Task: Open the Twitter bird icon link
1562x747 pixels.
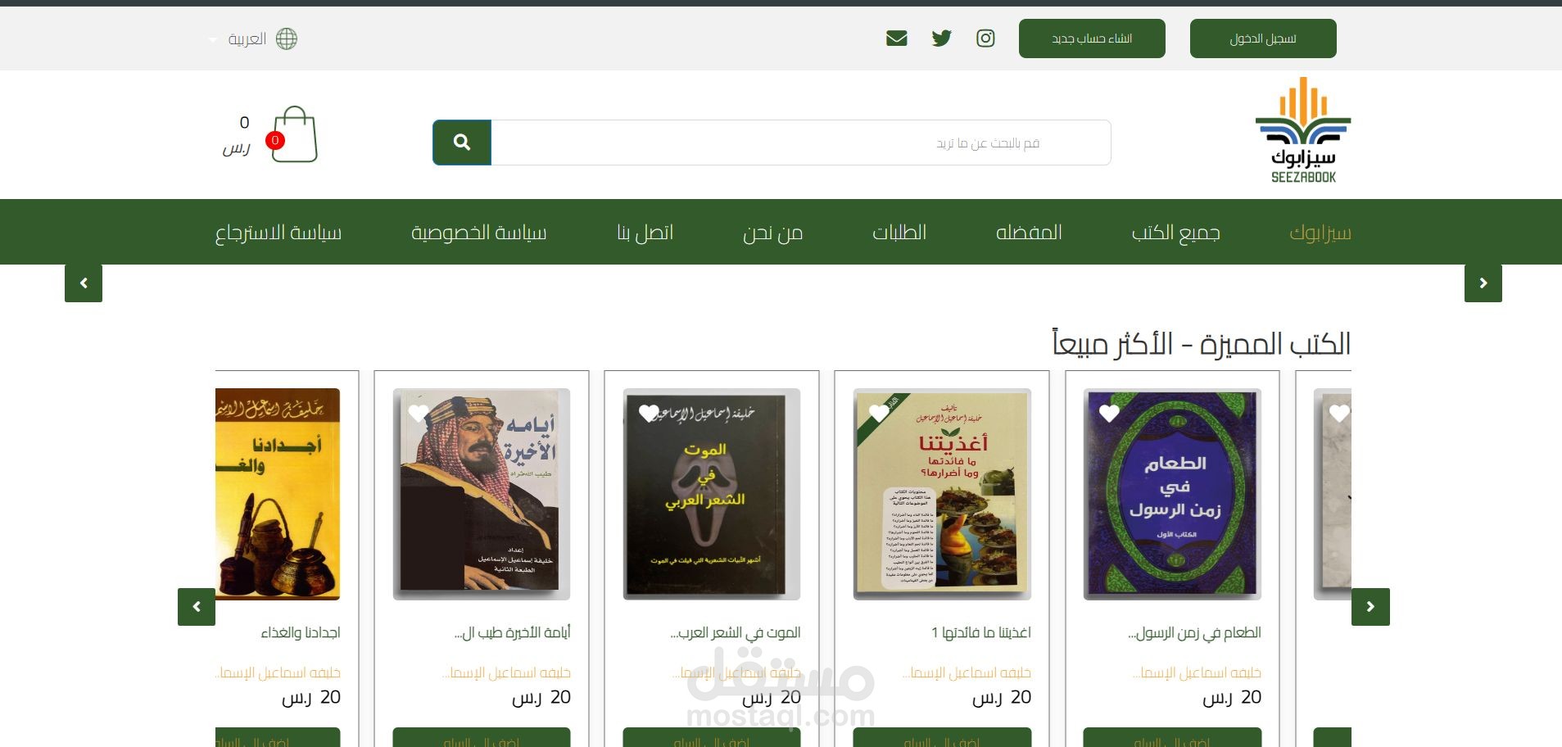Action: [941, 38]
